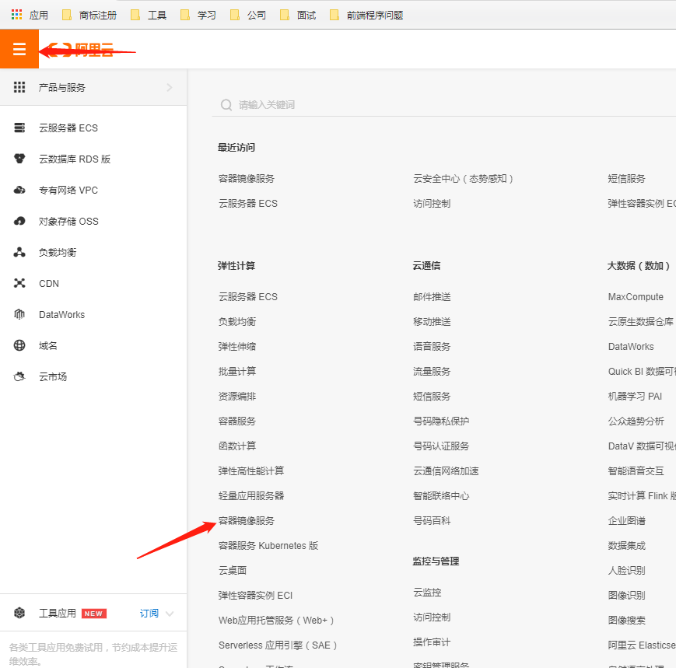Open 号码百科 link
Viewport: 676px width, 668px height.
pos(432,520)
